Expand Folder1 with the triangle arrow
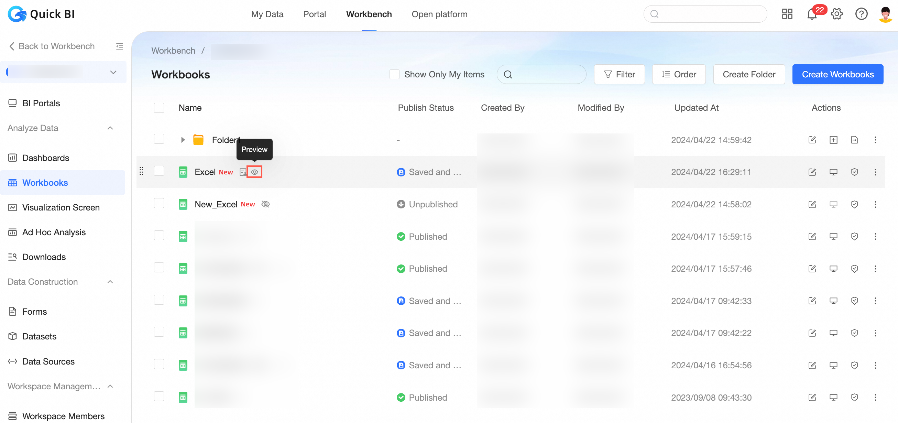 click(183, 140)
